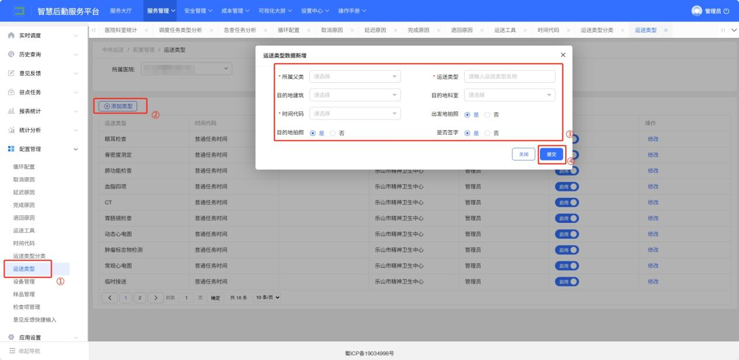Open 样品管理 in the sidebar
This screenshot has height=360, width=739.
(x=24, y=294)
